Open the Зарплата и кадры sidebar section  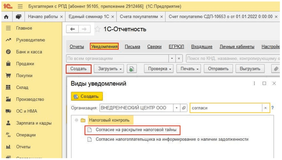click(34, 123)
